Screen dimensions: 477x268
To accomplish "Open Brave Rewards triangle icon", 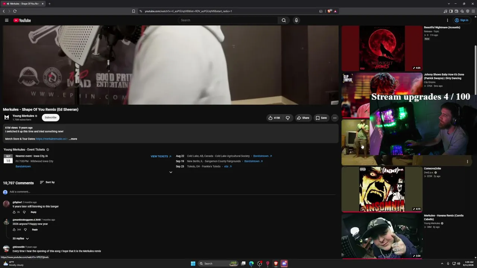I will (335, 11).
